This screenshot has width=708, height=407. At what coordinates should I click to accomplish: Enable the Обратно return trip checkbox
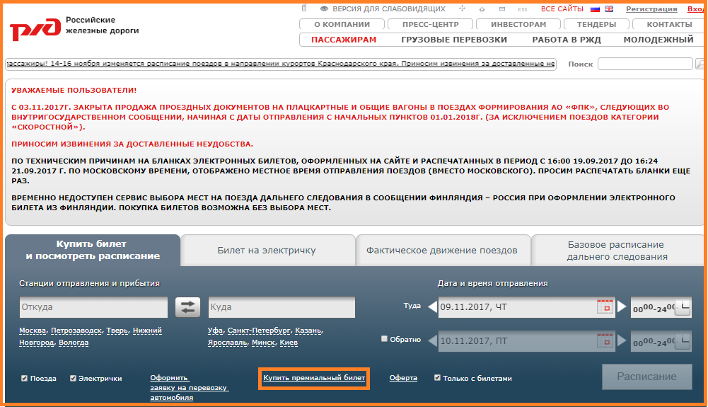tap(385, 339)
